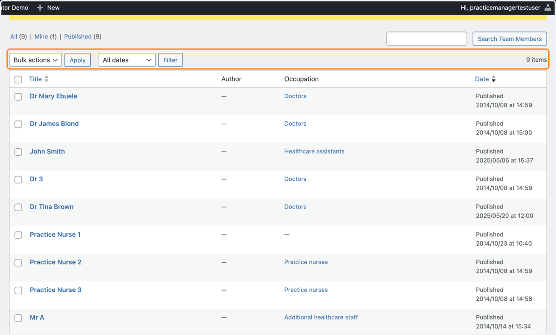Image resolution: width=556 pixels, height=335 pixels.
Task: Click the Title column header link
Action: 35,79
